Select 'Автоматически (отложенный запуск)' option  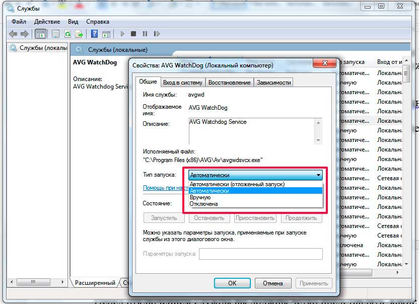[x=237, y=184]
